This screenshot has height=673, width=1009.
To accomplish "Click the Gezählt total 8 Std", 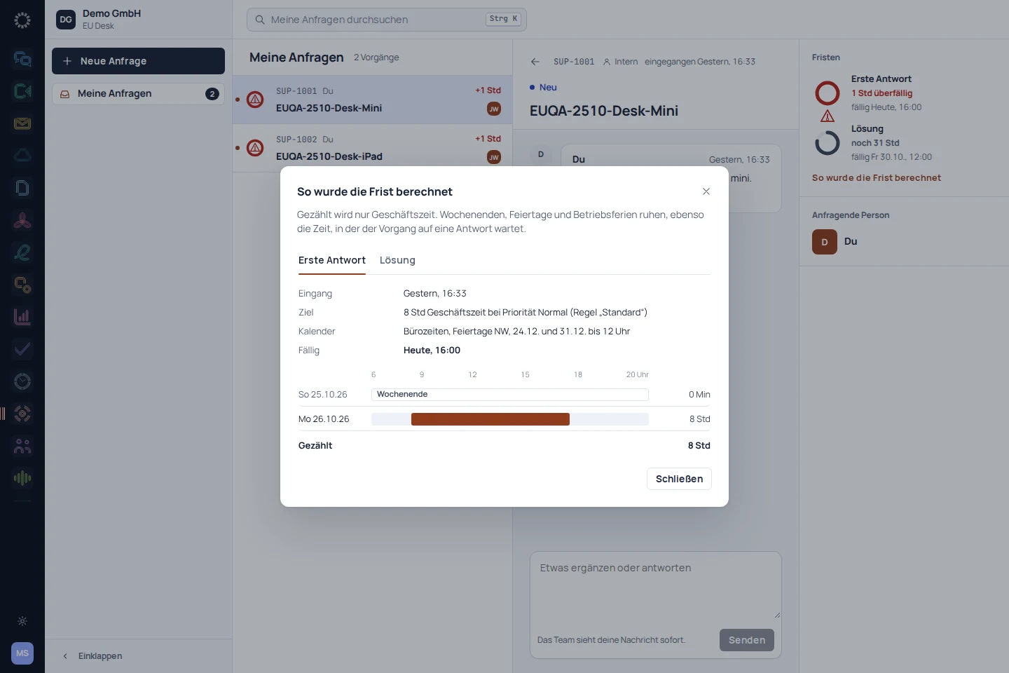I will 699,446.
